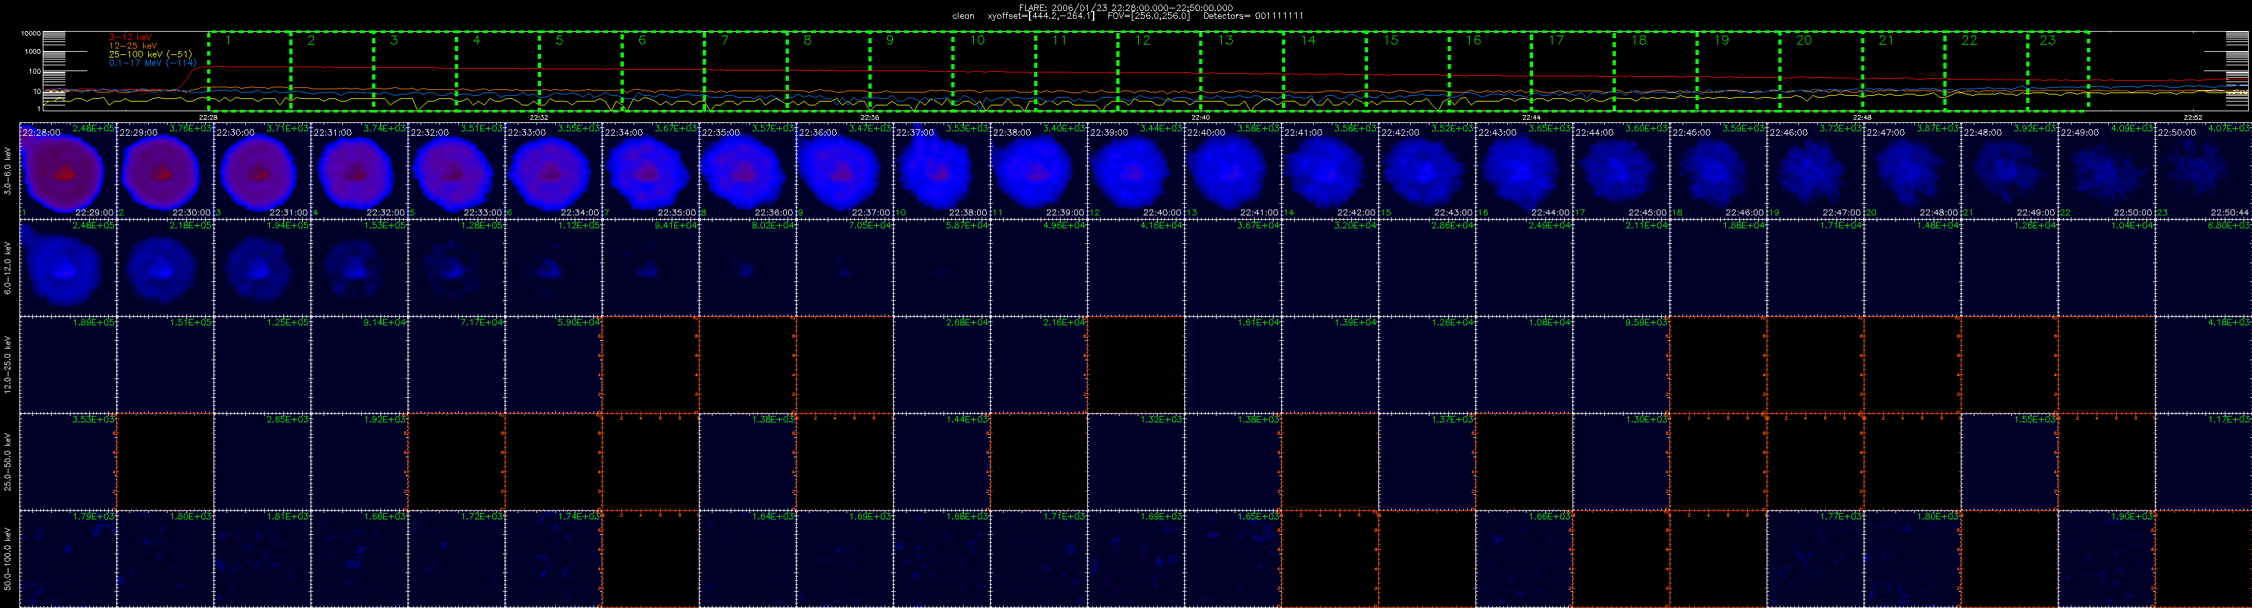Click the orange '12–25 keV' legend entry

coord(133,45)
